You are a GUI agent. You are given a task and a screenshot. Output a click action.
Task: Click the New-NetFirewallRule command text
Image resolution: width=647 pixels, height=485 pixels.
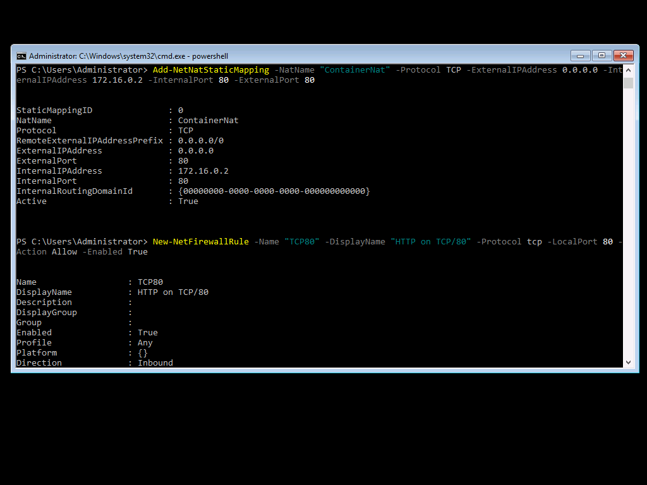point(200,242)
